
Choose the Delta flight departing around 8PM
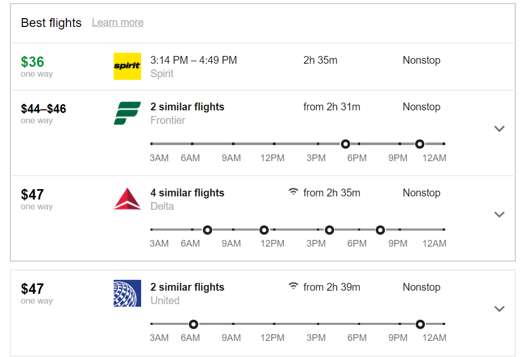pyautogui.click(x=380, y=230)
